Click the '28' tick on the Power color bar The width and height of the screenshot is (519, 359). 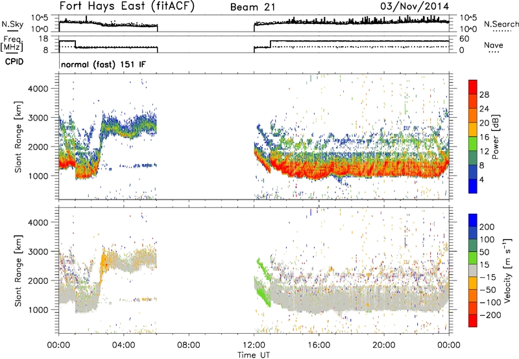coord(484,95)
